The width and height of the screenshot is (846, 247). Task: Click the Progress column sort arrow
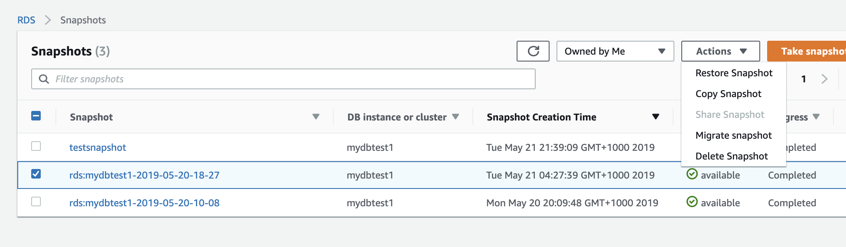(x=816, y=117)
